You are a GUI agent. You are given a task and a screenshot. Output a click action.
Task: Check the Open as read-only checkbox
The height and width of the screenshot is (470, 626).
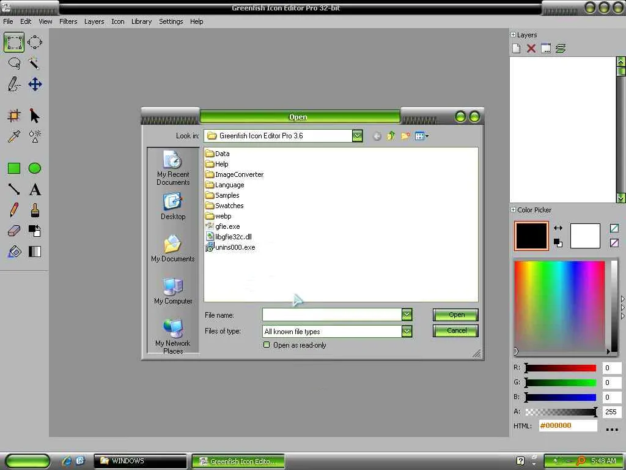click(267, 345)
